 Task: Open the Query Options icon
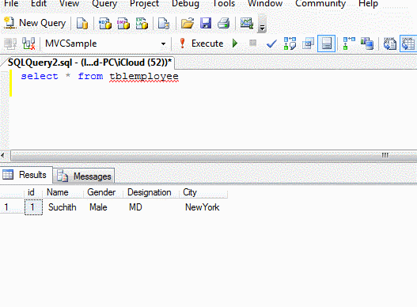[309, 44]
